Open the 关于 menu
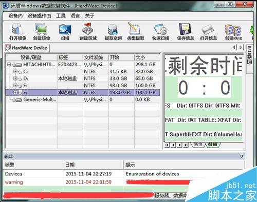Screen dimensions: 257x202 89,16
